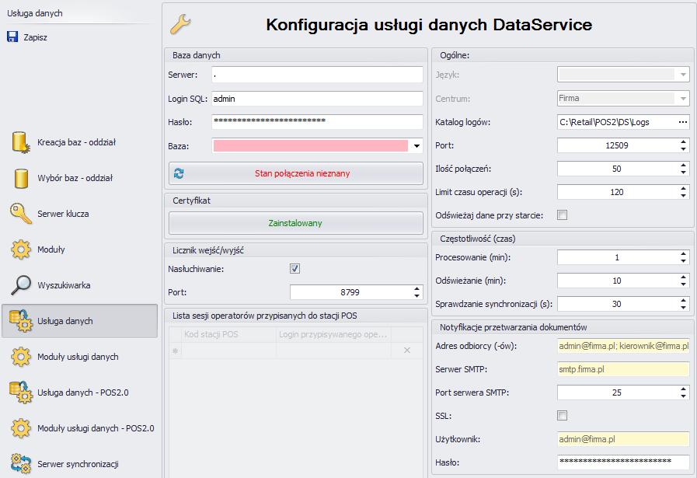Screen dimensions: 697x478
Task: Click the Serwer SMTP field
Action: point(623,369)
